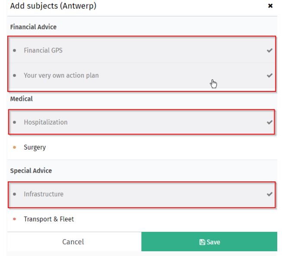Click Your very own action plan text
This screenshot has width=282, height=256.
tap(61, 75)
